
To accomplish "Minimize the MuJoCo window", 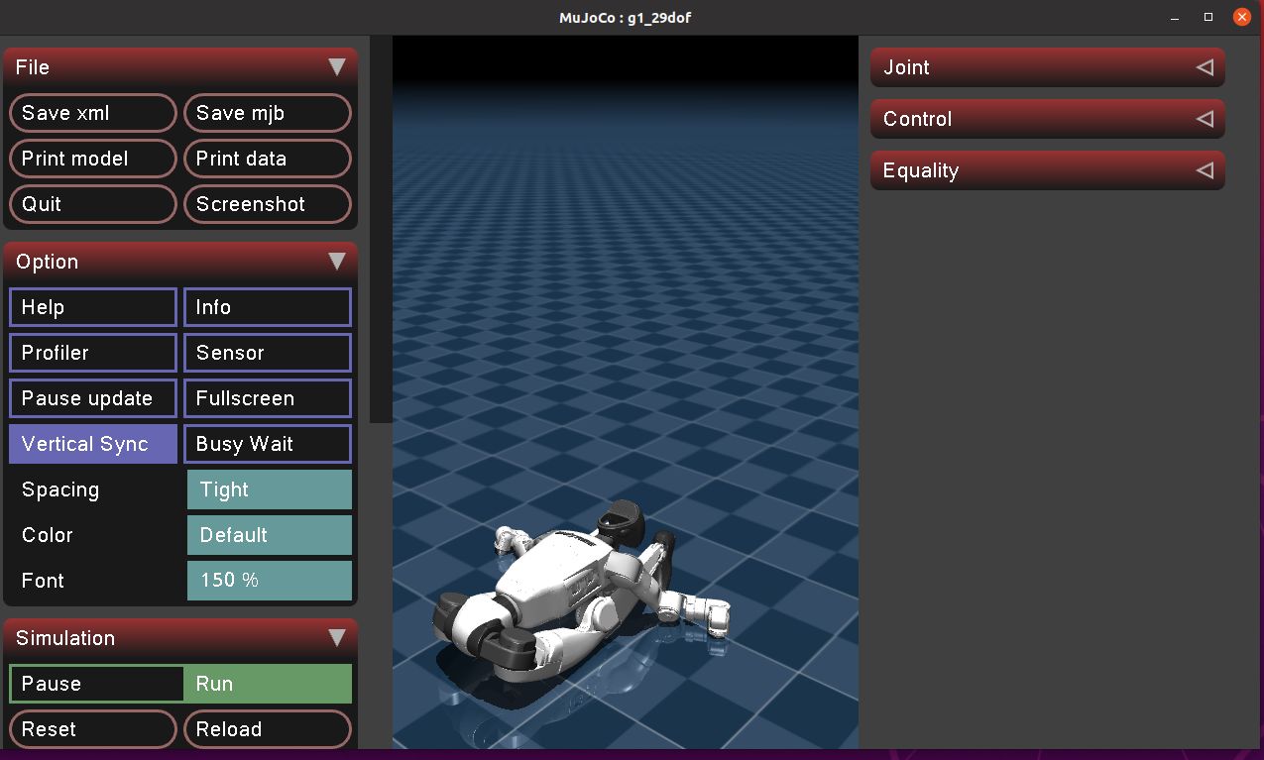I will tap(1175, 17).
